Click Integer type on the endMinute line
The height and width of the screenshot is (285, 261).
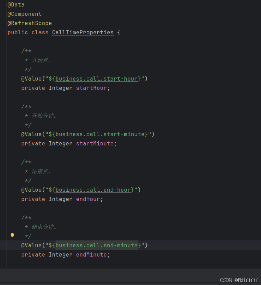(x=61, y=255)
